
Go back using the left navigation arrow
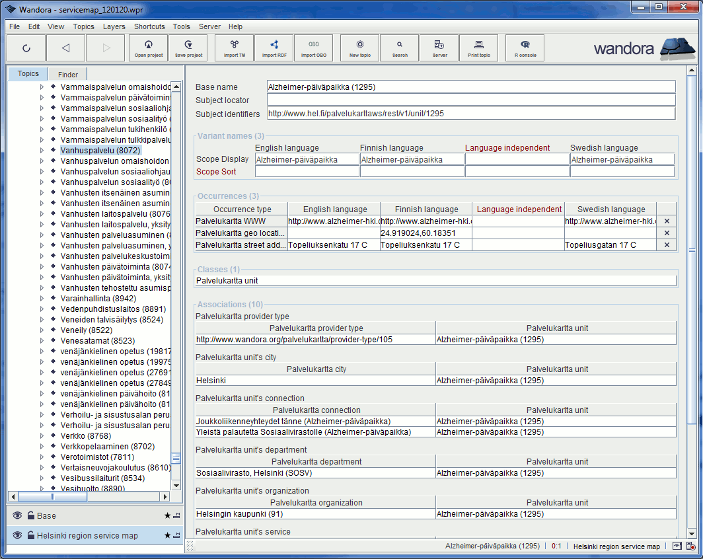(x=65, y=47)
